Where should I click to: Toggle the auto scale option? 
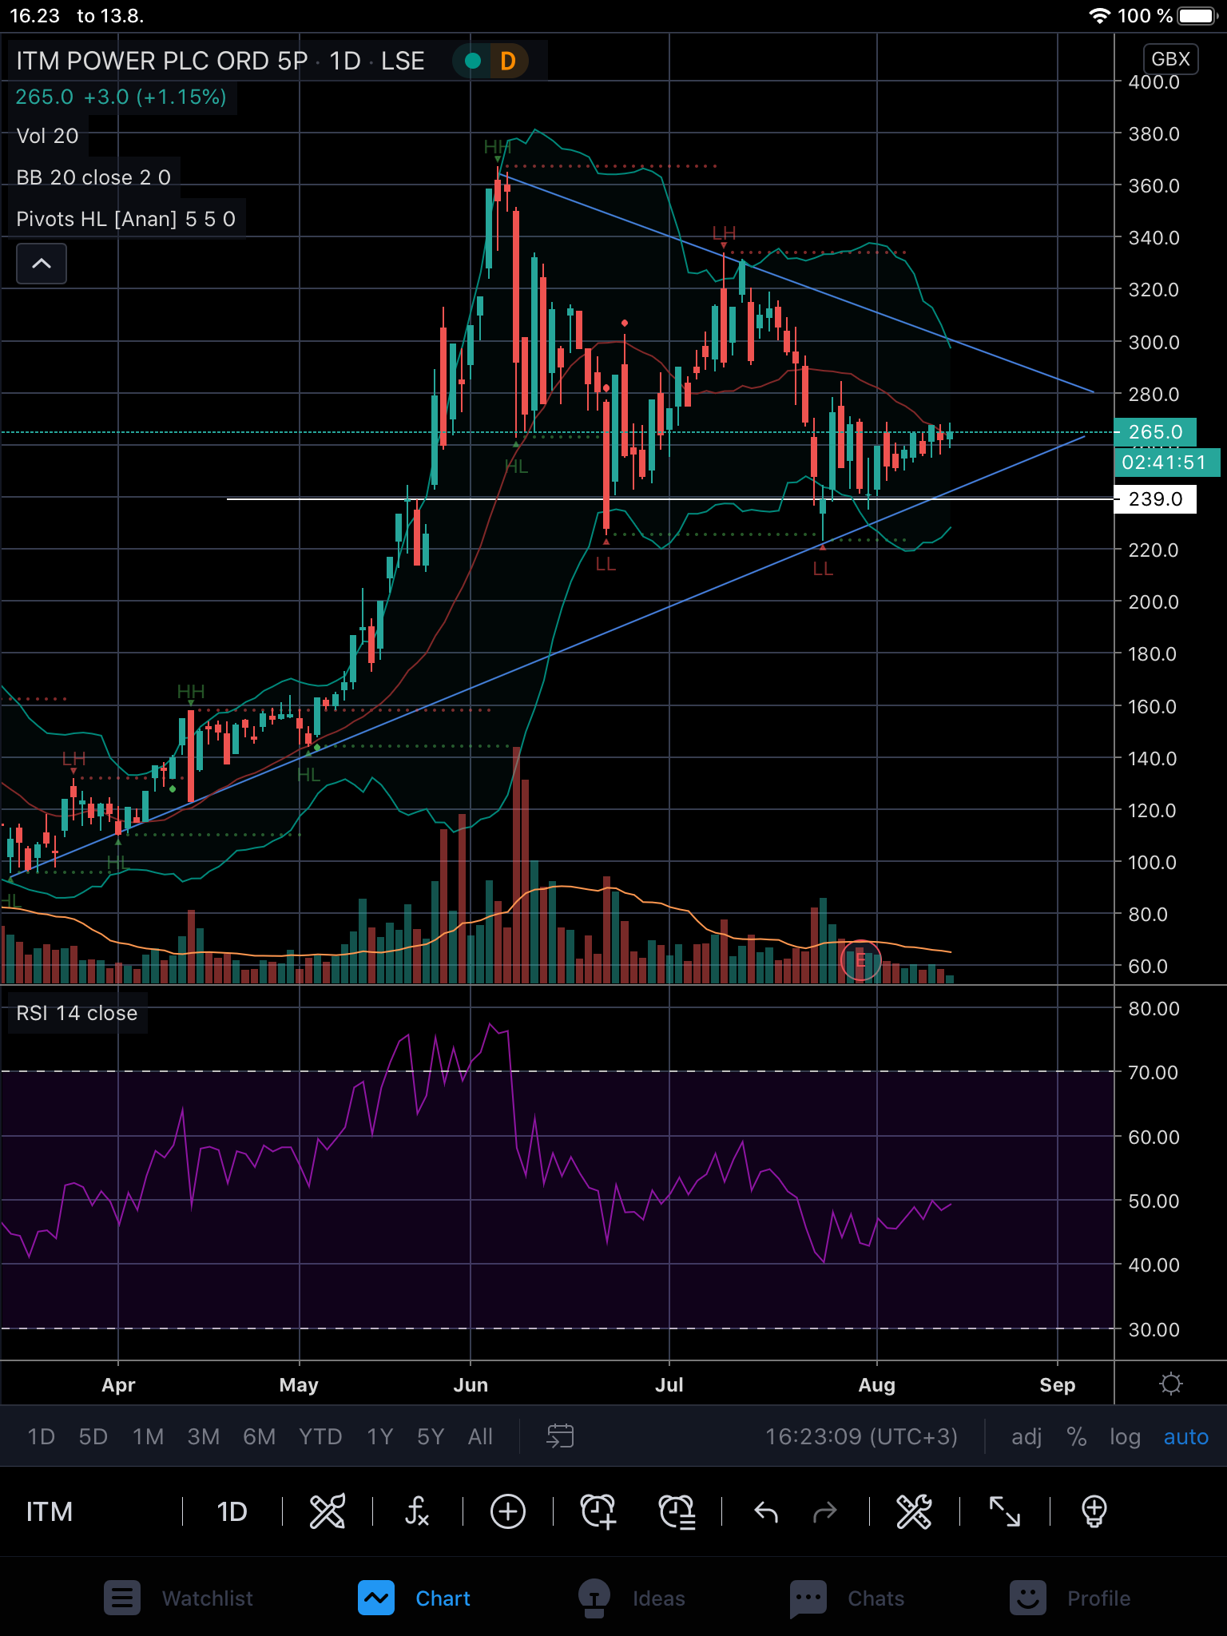pos(1185,1436)
